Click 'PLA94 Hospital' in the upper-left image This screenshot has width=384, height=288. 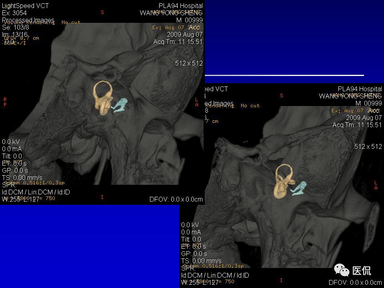(181, 6)
